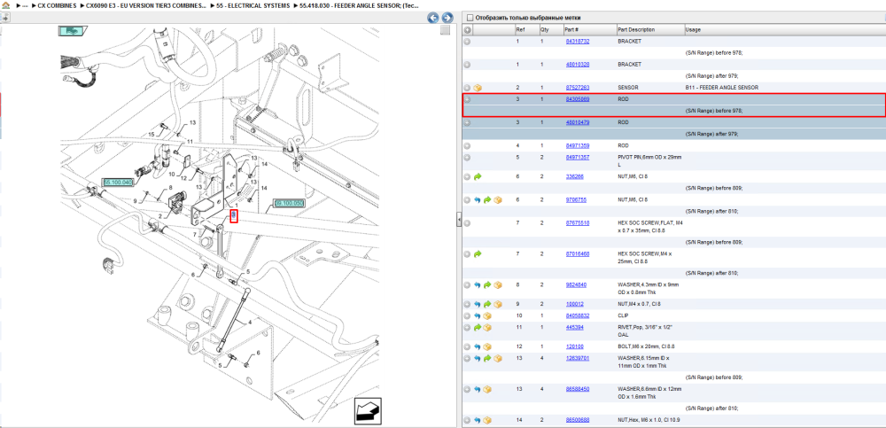Open part number 84971357 link
This screenshot has height=428, width=886.
point(578,157)
